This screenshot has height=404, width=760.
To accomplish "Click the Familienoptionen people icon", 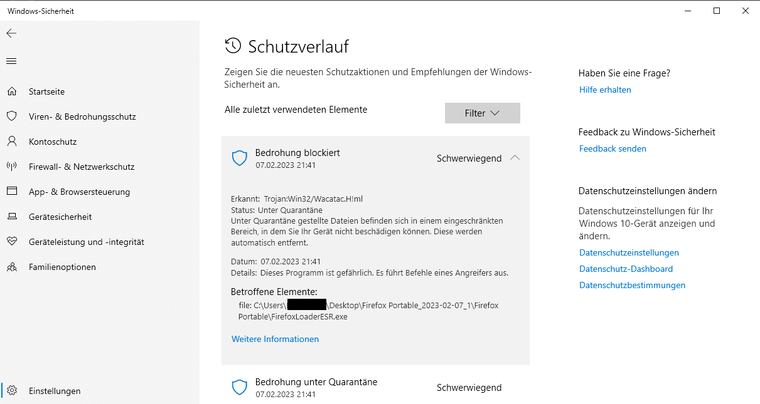I will click(11, 267).
